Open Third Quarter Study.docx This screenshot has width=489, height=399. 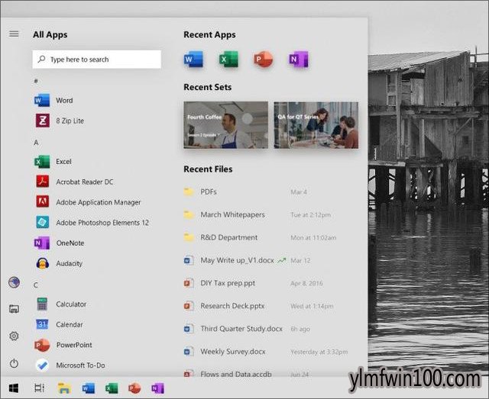233,329
